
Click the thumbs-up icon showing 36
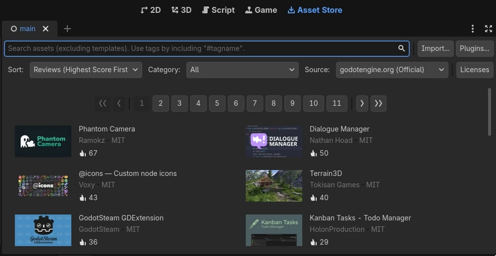pos(83,243)
